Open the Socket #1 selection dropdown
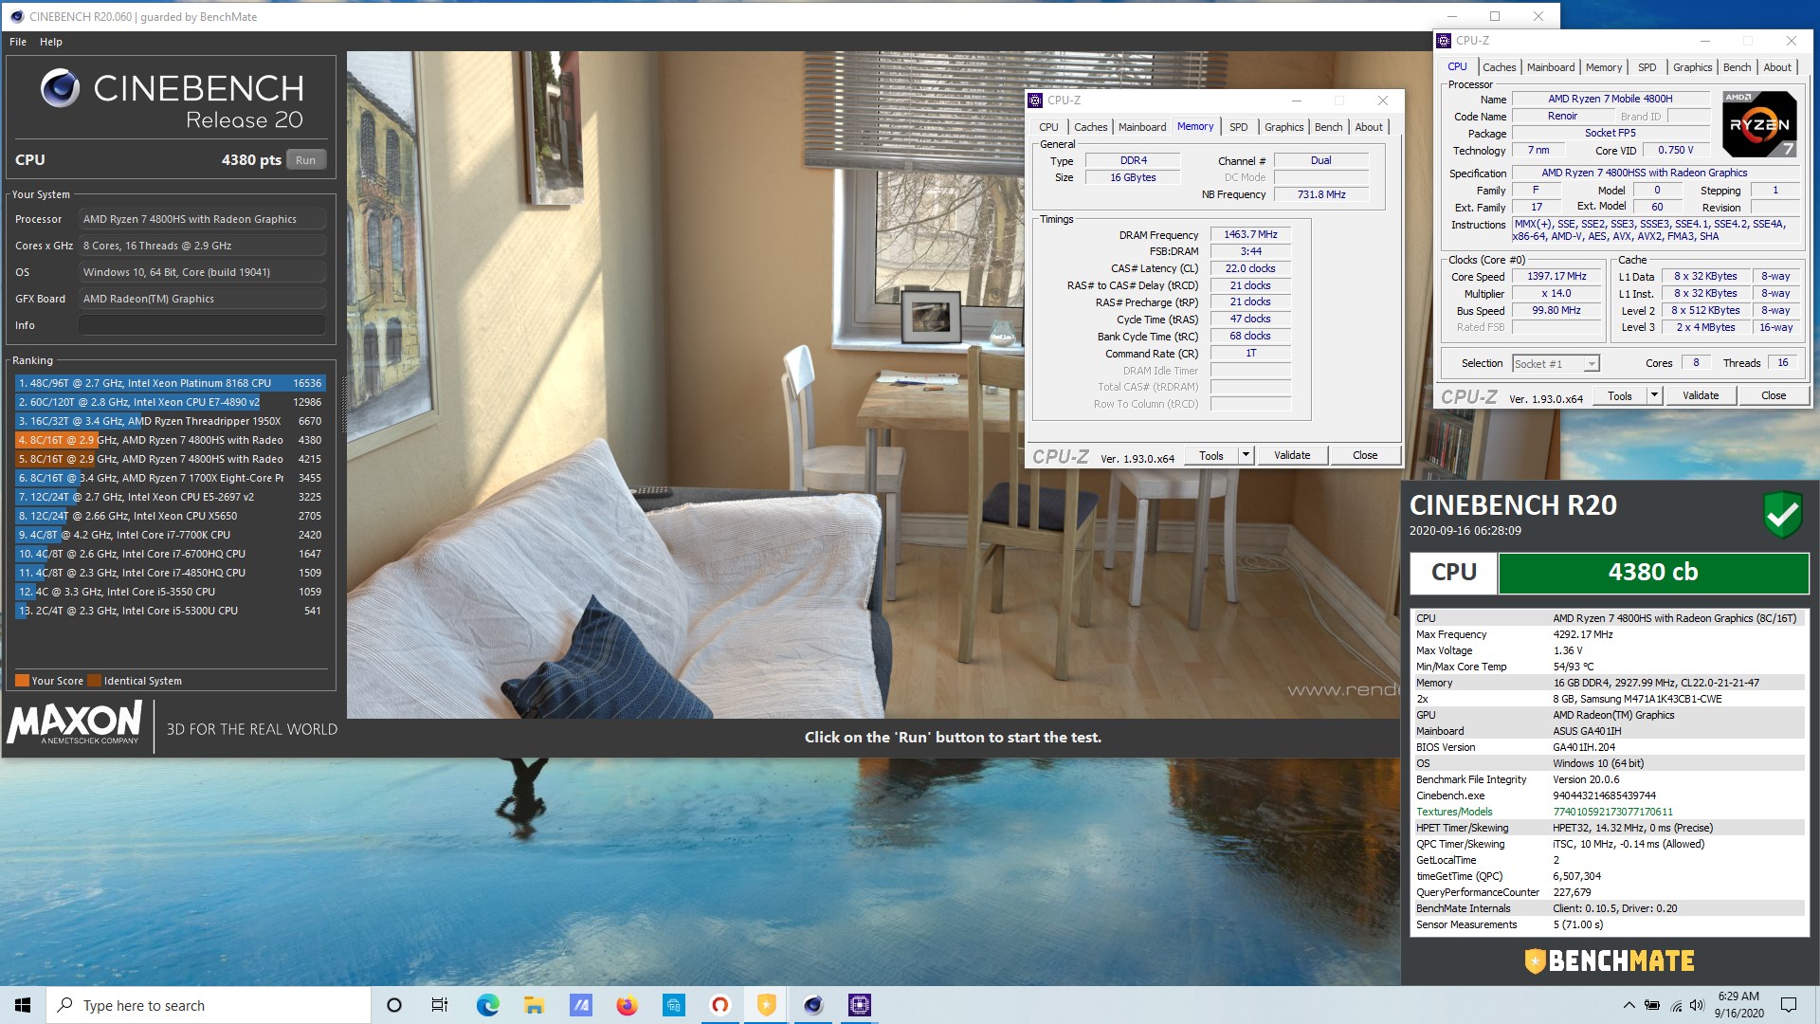Screen dimensions: 1820x1024 (1556, 364)
